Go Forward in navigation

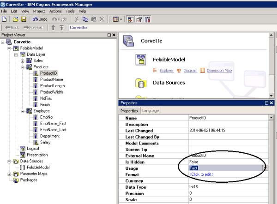[x=34, y=28]
